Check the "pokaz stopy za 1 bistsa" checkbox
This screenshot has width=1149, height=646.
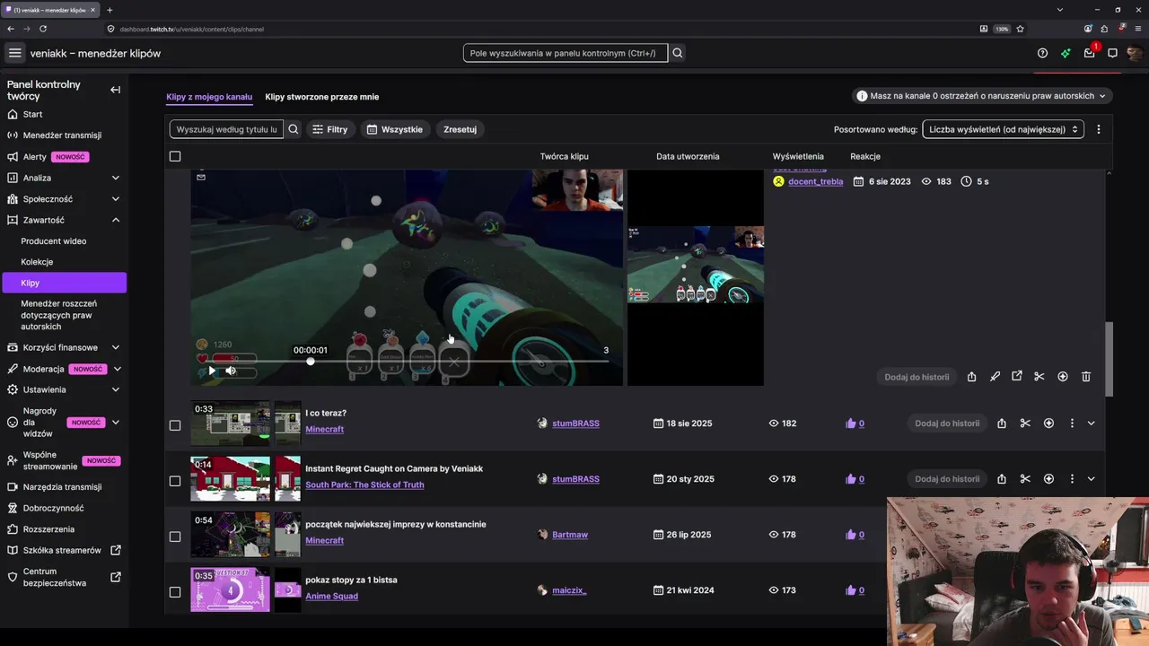[175, 592]
